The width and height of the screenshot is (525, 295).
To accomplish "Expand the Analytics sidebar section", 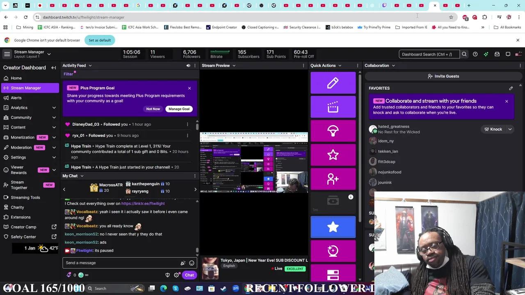I will pos(54,108).
